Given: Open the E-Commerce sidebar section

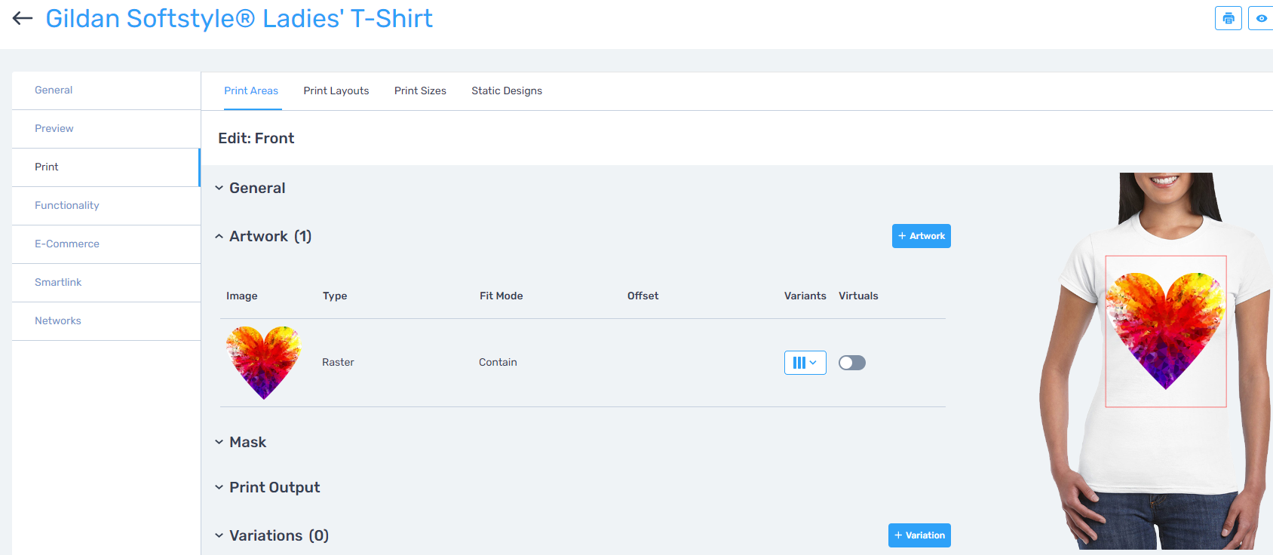Looking at the screenshot, I should [x=106, y=244].
